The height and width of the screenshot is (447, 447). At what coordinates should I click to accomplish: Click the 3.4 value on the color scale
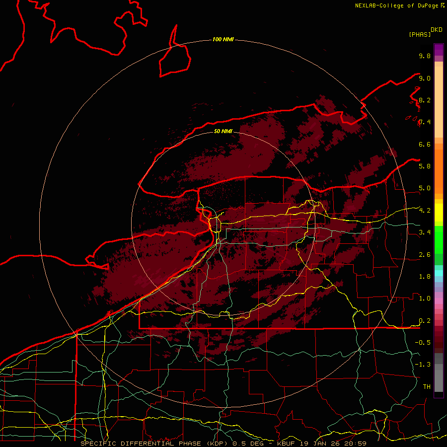[425, 232]
